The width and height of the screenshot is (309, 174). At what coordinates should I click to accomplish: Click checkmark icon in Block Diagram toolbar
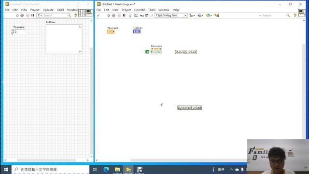pyautogui.click(x=98, y=15)
